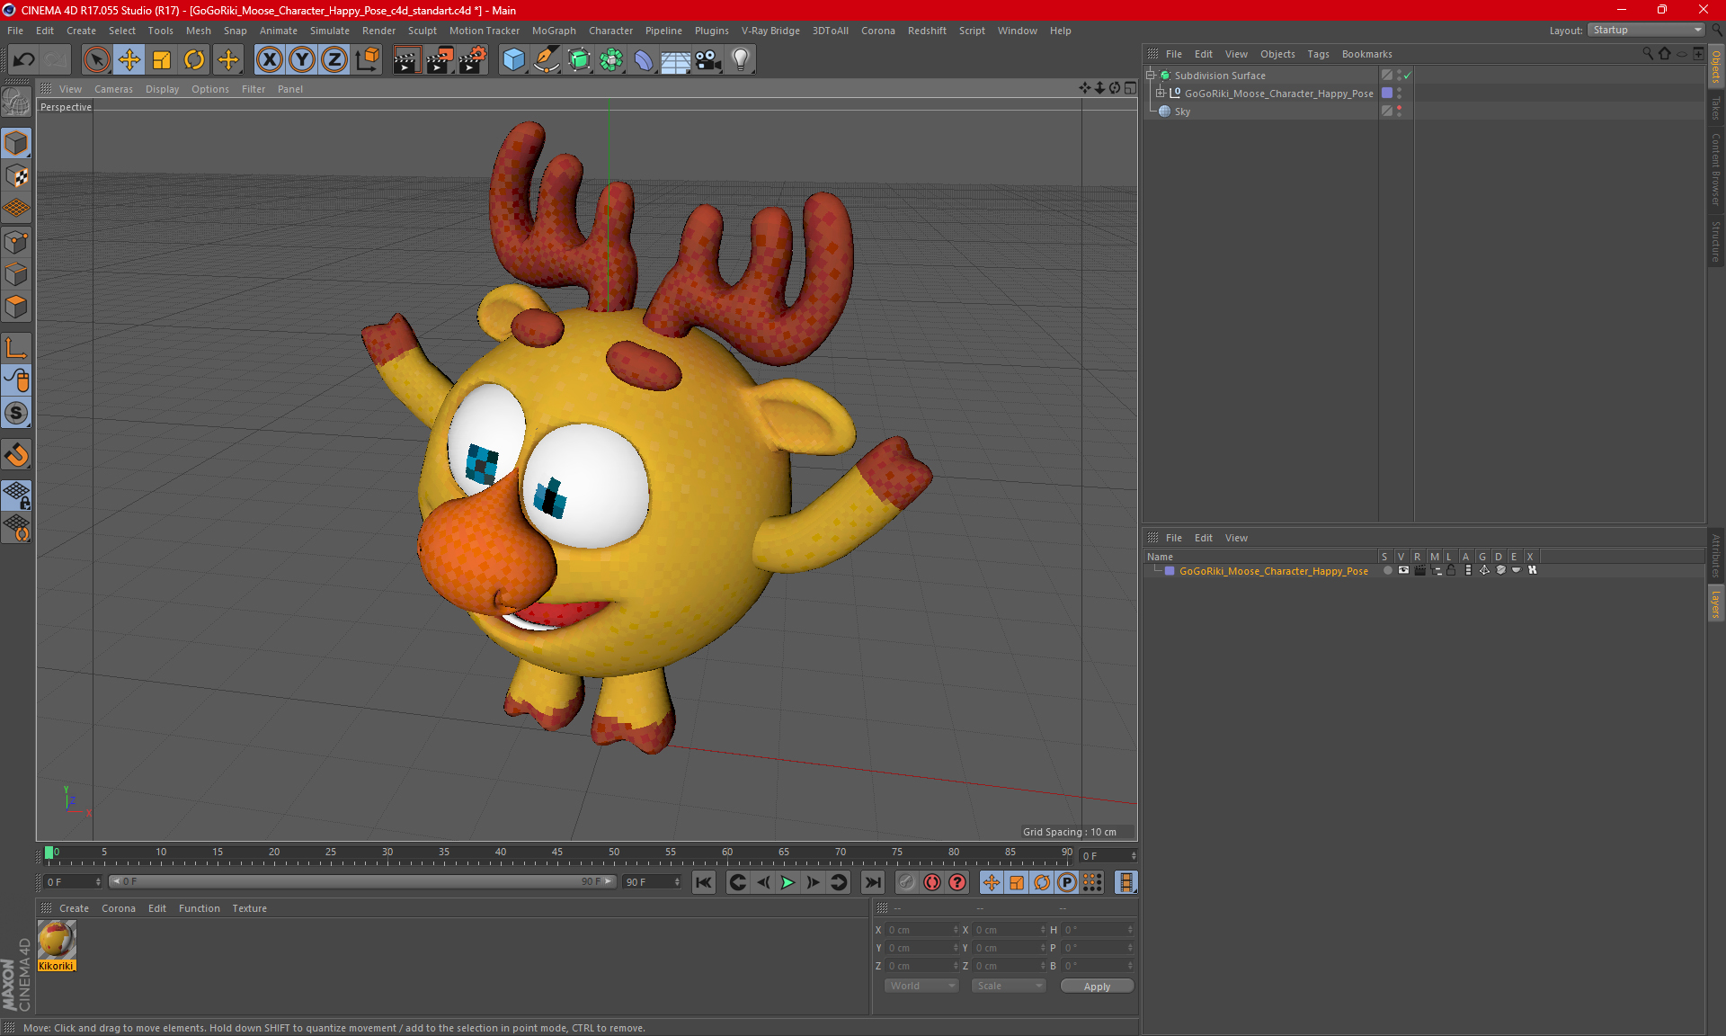The height and width of the screenshot is (1036, 1726).
Task: Click frame 45 on the timeline
Action: coord(557,853)
